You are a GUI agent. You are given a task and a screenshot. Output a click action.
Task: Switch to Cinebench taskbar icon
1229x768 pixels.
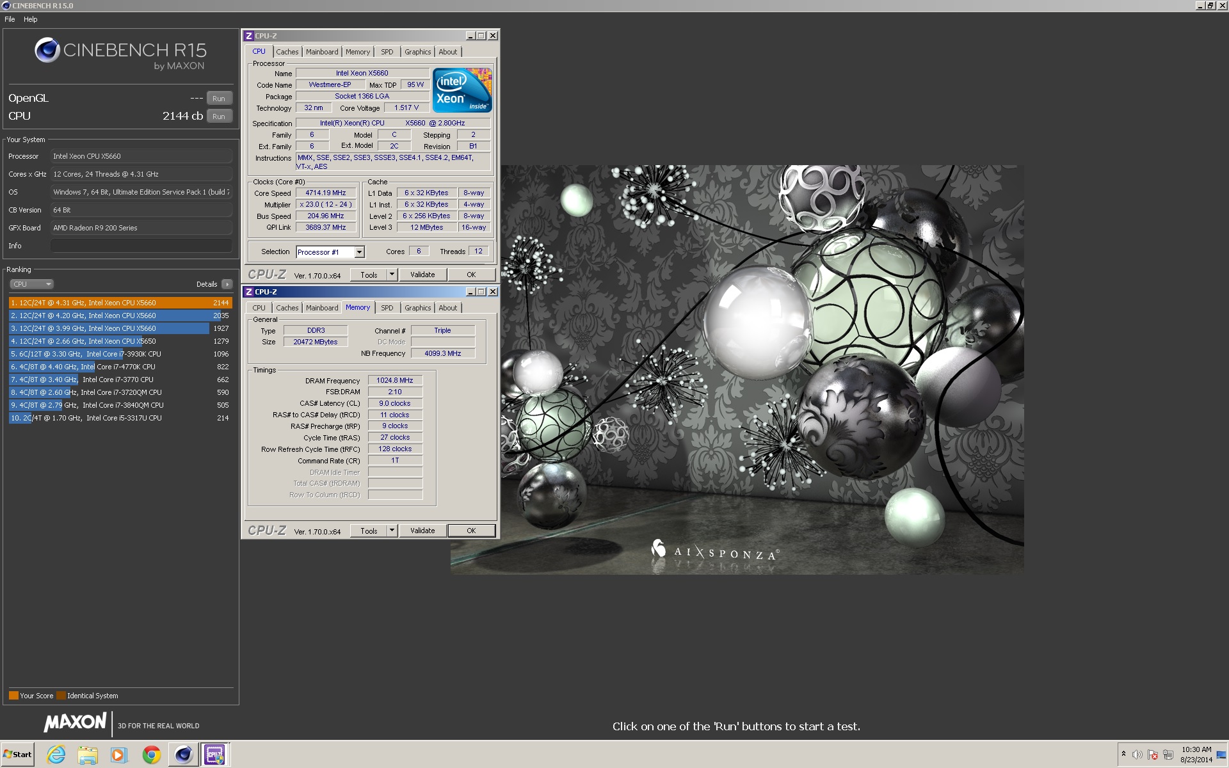(183, 755)
